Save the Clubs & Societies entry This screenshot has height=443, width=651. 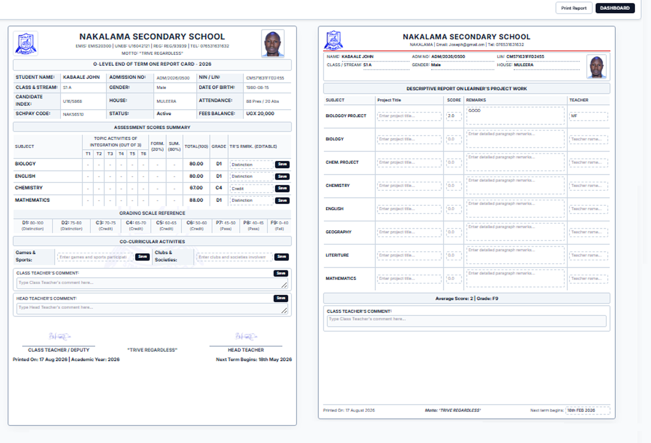point(281,257)
